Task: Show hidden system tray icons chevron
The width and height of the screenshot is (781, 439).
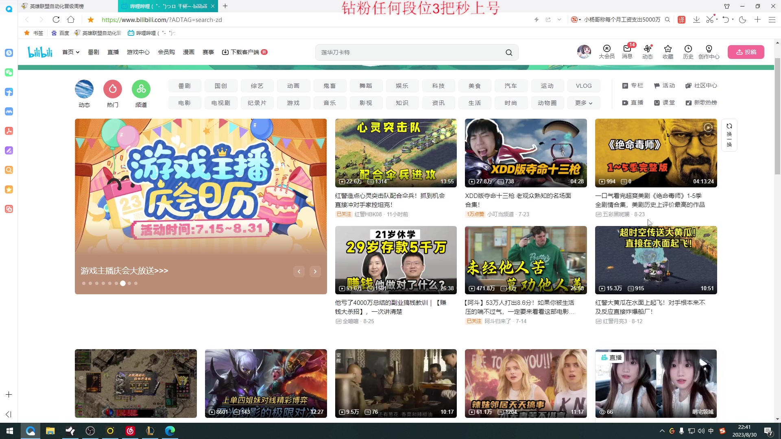Action: [662, 431]
